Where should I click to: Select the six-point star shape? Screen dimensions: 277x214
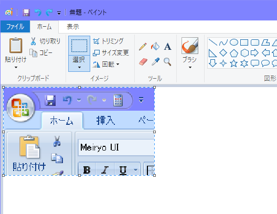(x=244, y=63)
